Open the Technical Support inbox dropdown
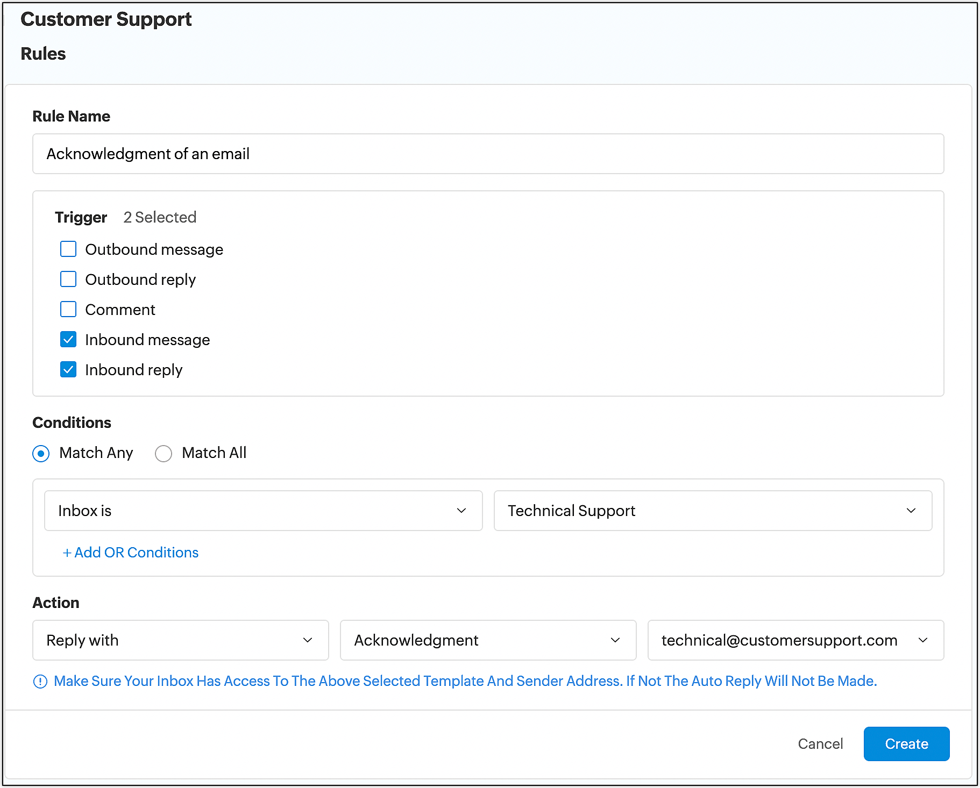The image size is (980, 788). tap(712, 510)
